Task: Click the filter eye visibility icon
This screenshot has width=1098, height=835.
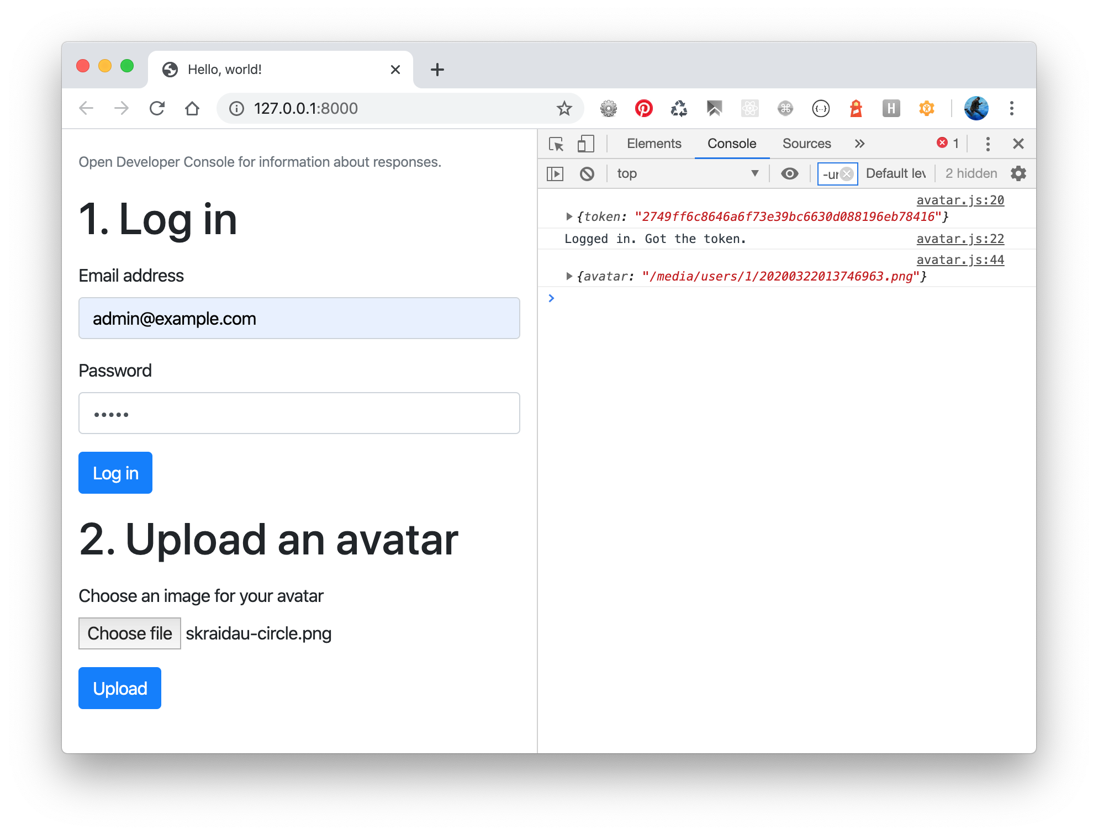Action: pyautogui.click(x=788, y=173)
